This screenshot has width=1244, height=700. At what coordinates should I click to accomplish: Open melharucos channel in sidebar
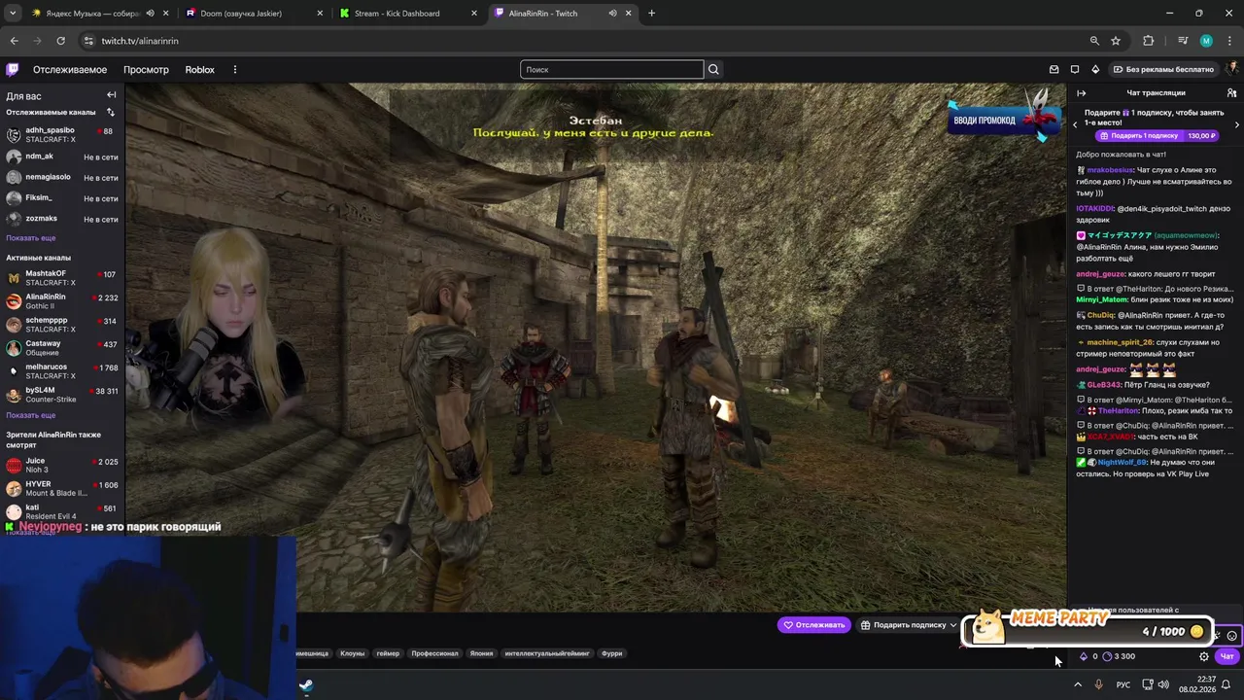(62, 371)
